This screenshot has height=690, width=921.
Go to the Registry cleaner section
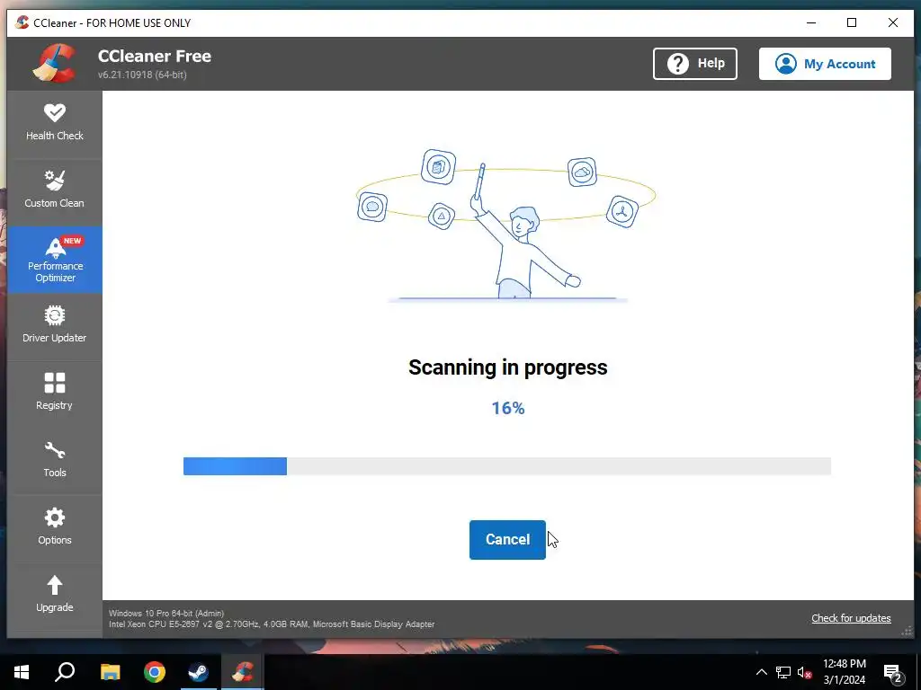[x=55, y=394]
